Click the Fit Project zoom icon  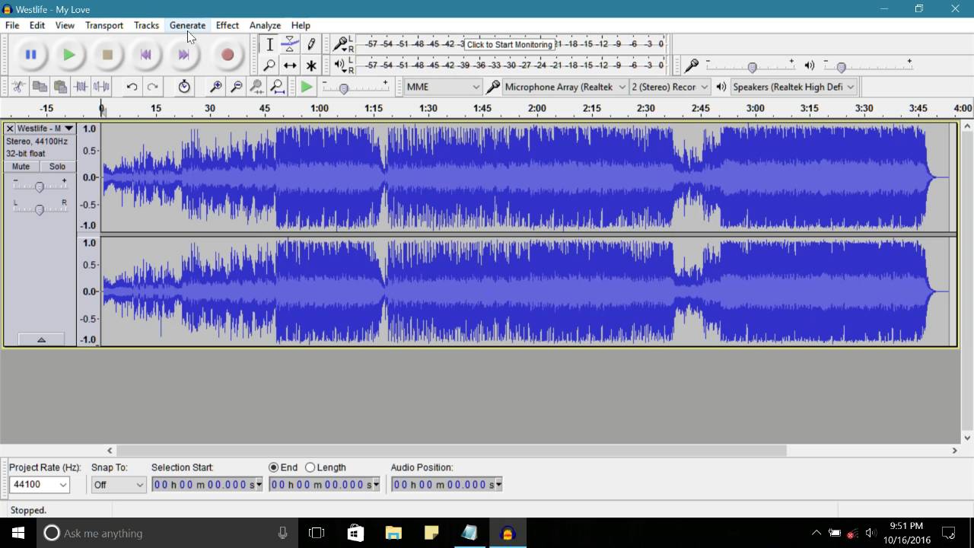pyautogui.click(x=278, y=87)
